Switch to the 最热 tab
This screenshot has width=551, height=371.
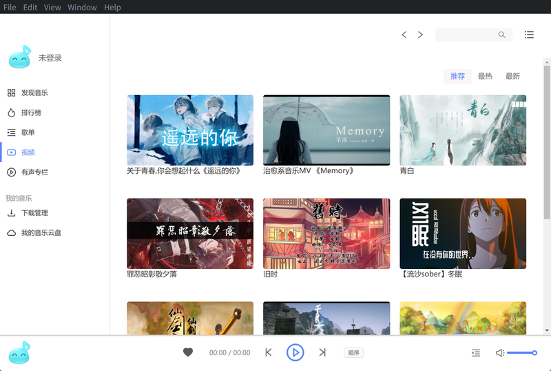tap(485, 77)
